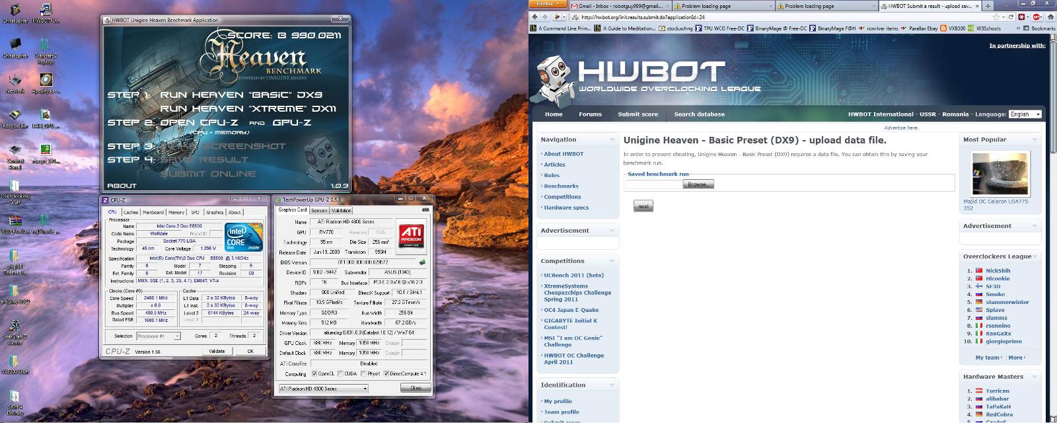
Task: Click the Adblock Plus ABP toolbar icon
Action: coord(1037,17)
